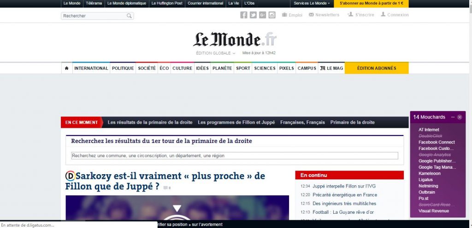
Task: Open the Facebook social icon
Action: (x=243, y=15)
